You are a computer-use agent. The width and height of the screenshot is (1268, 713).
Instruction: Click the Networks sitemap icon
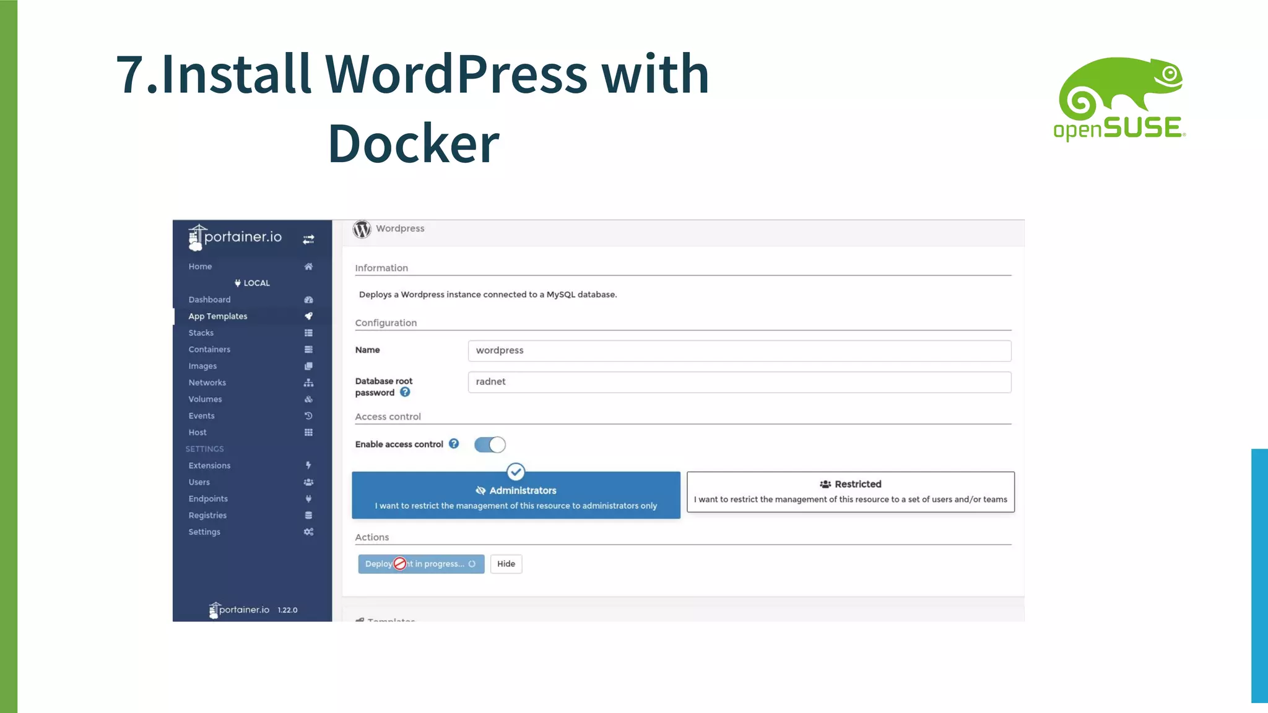pyautogui.click(x=308, y=382)
